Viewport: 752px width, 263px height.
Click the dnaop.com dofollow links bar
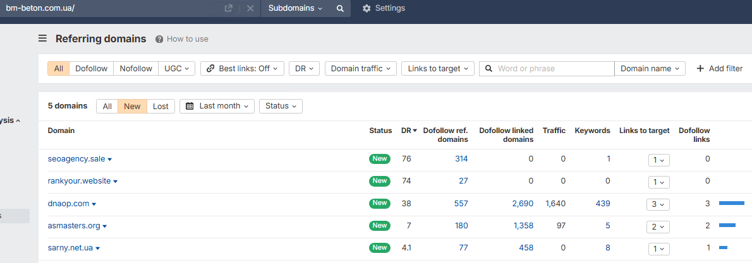coord(731,203)
